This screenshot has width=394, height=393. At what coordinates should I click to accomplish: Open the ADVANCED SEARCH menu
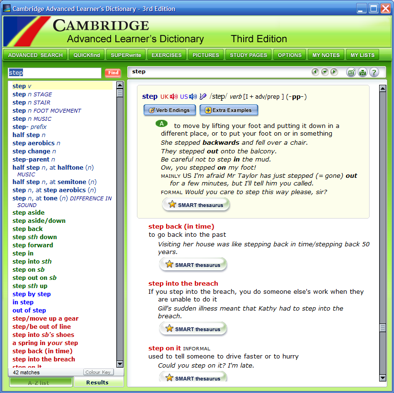(35, 55)
